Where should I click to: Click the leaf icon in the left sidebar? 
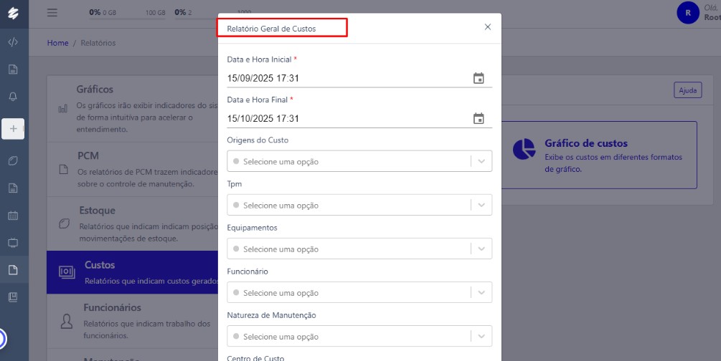tap(13, 160)
